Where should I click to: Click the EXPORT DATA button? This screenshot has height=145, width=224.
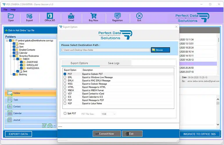click(x=18, y=134)
